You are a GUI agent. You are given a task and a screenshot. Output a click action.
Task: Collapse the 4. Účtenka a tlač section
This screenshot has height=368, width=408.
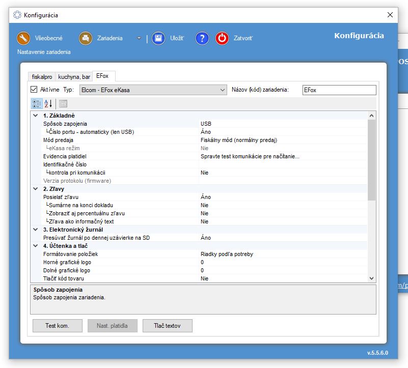[x=36, y=246]
